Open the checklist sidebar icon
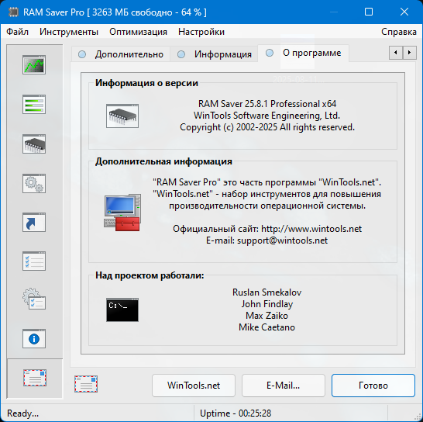 point(34,261)
